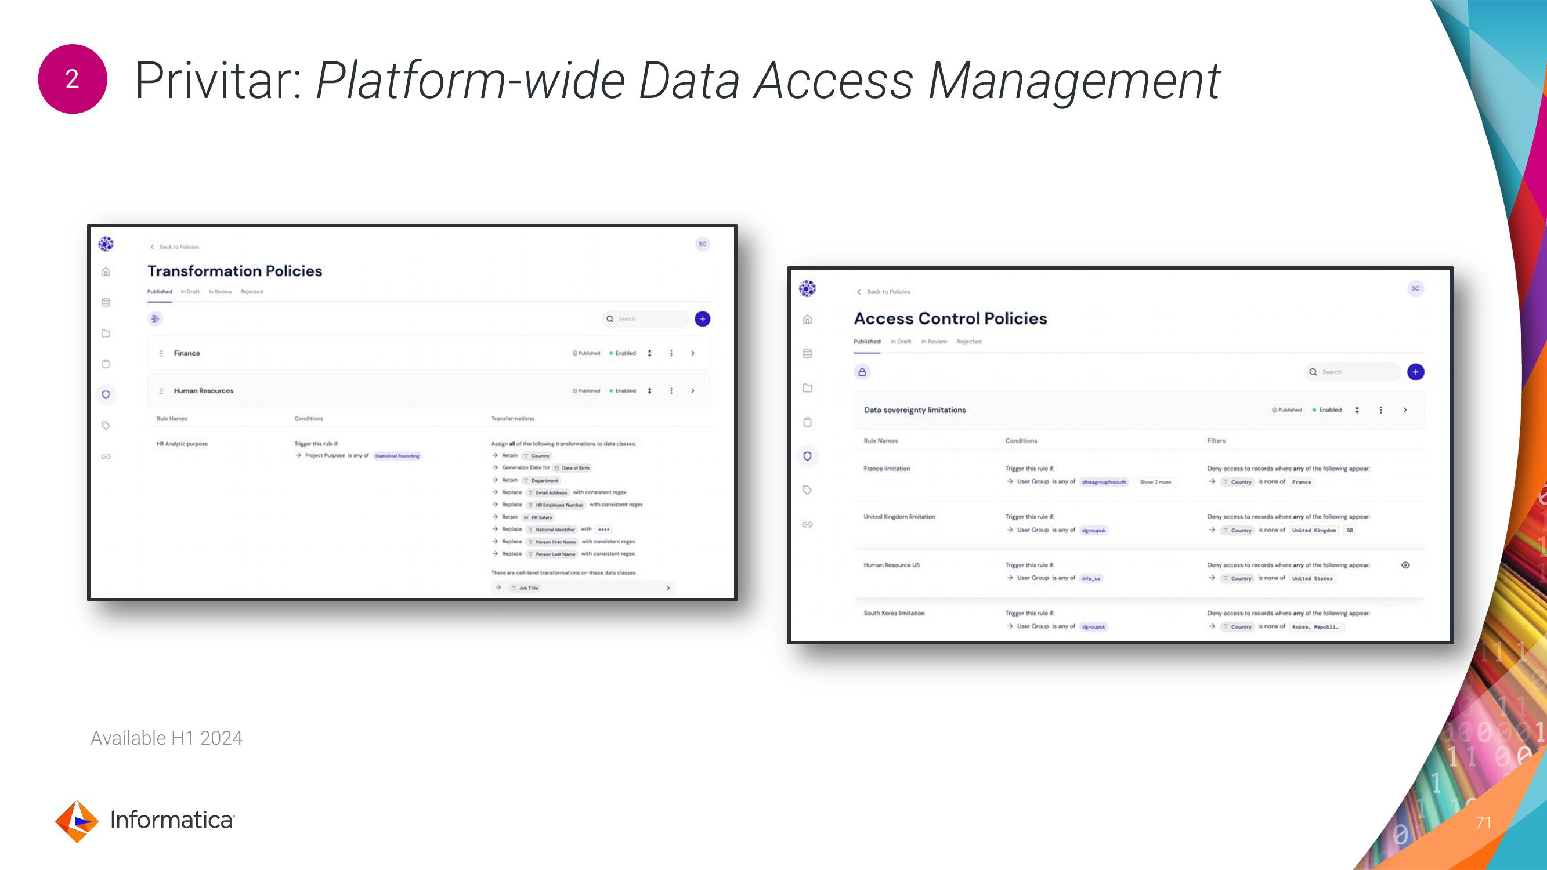The image size is (1547, 870).
Task: Click lock icon below Access Control Policies tabs
Action: [x=862, y=372]
